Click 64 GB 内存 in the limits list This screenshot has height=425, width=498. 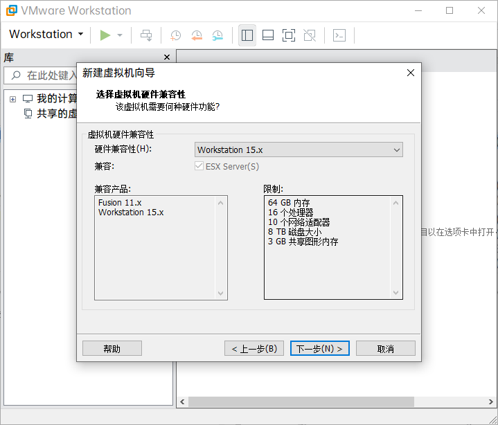point(289,203)
